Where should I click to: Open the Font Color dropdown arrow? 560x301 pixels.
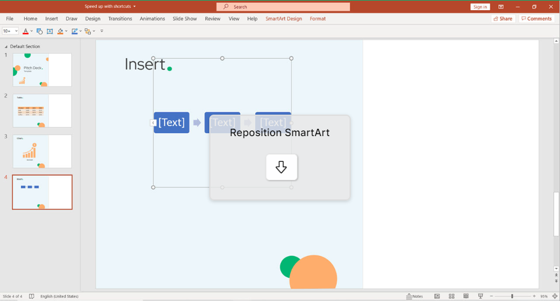[32, 32]
